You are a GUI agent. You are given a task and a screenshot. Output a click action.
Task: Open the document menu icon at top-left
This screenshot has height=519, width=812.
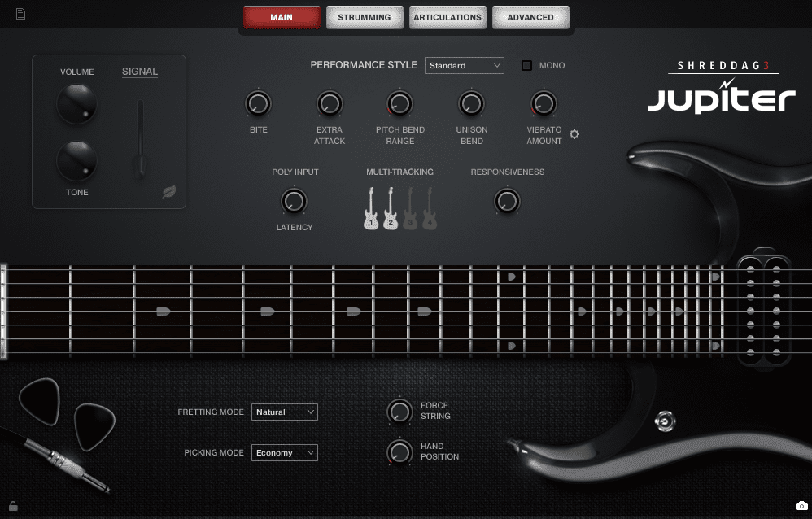click(x=20, y=14)
